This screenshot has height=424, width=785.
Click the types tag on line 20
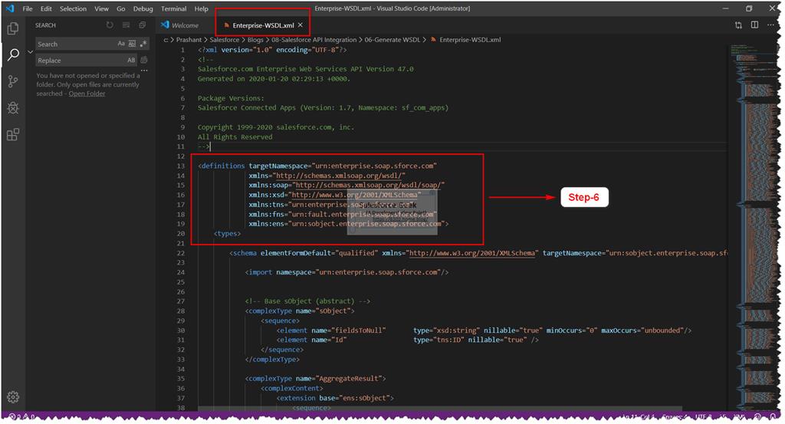[227, 233]
